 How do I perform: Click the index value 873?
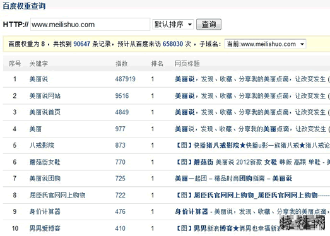tap(120, 145)
